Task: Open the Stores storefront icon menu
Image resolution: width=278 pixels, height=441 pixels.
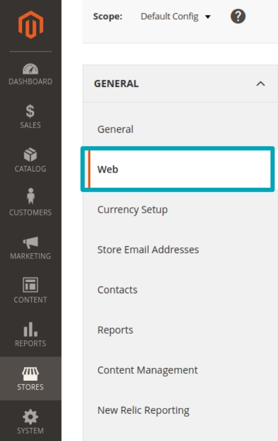Action: pos(30,374)
